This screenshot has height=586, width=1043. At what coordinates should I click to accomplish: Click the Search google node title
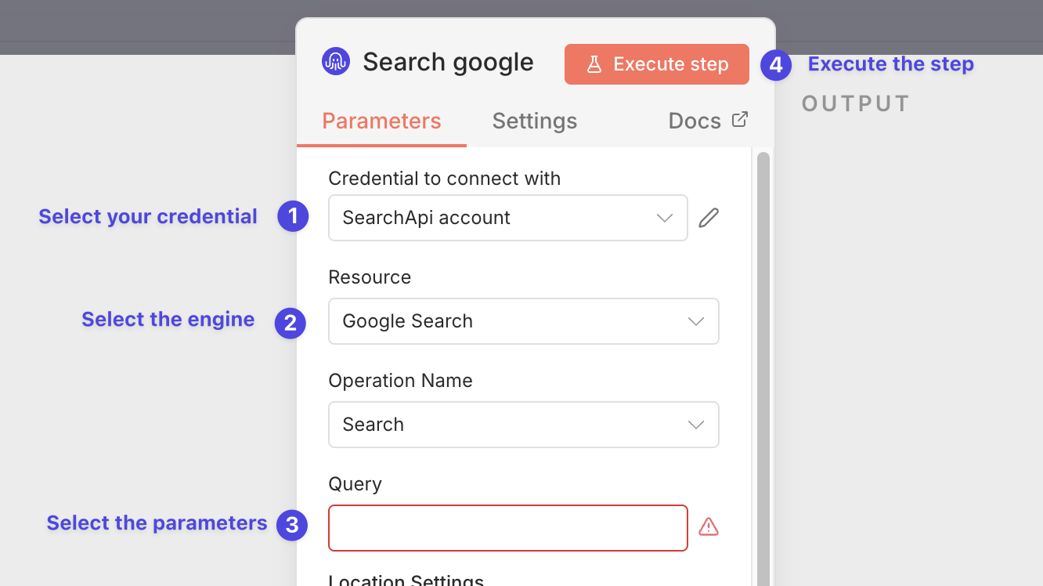448,62
